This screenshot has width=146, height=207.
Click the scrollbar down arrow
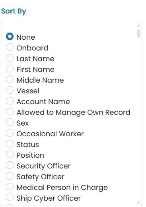(x=138, y=203)
